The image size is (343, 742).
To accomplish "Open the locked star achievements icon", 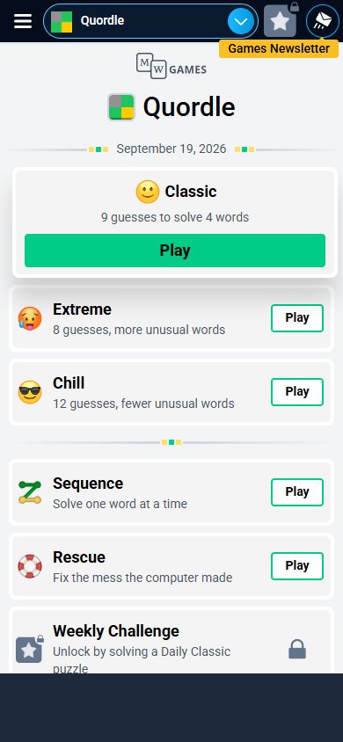I will [x=281, y=20].
